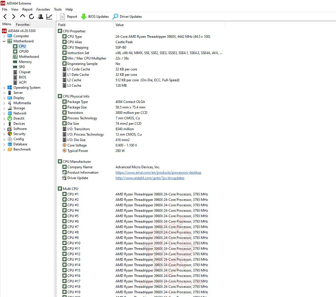336x297 pixels.
Task: Click the Devices tree icon
Action: pyautogui.click(x=10, y=124)
